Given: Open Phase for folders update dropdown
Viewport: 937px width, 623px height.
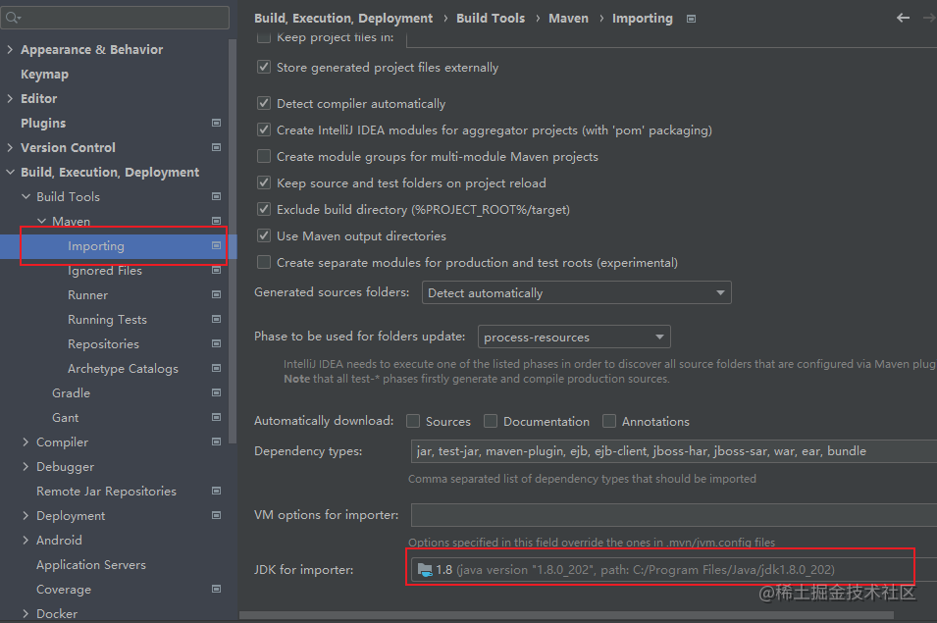Looking at the screenshot, I should click(x=574, y=337).
